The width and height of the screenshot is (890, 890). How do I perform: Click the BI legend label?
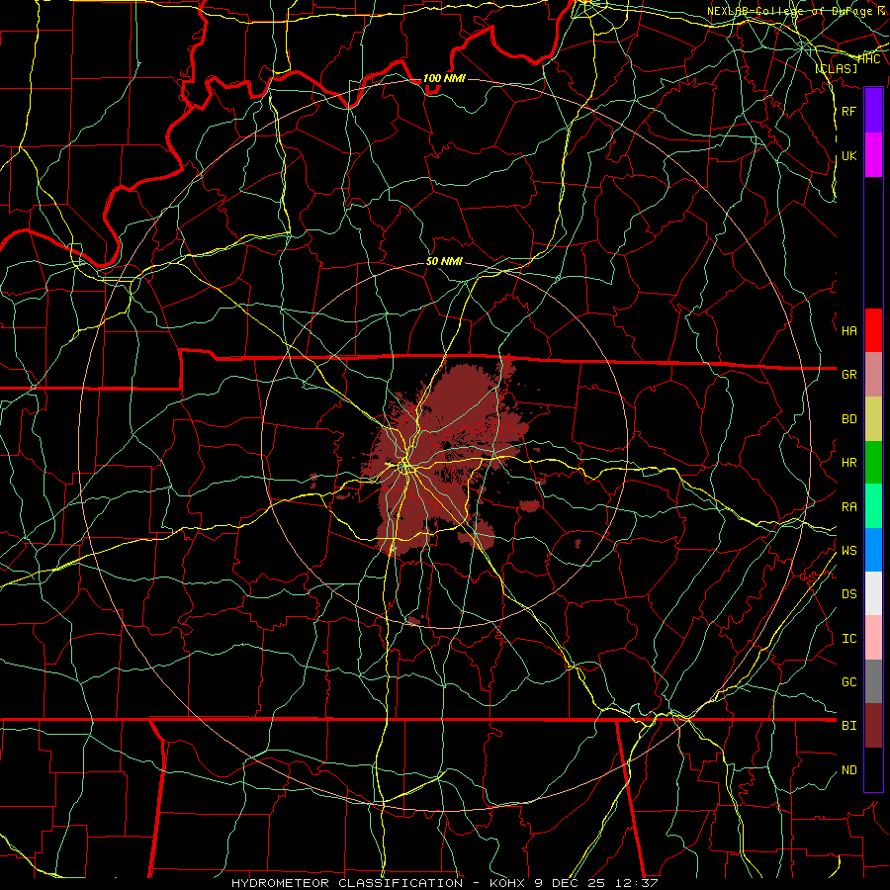point(848,726)
